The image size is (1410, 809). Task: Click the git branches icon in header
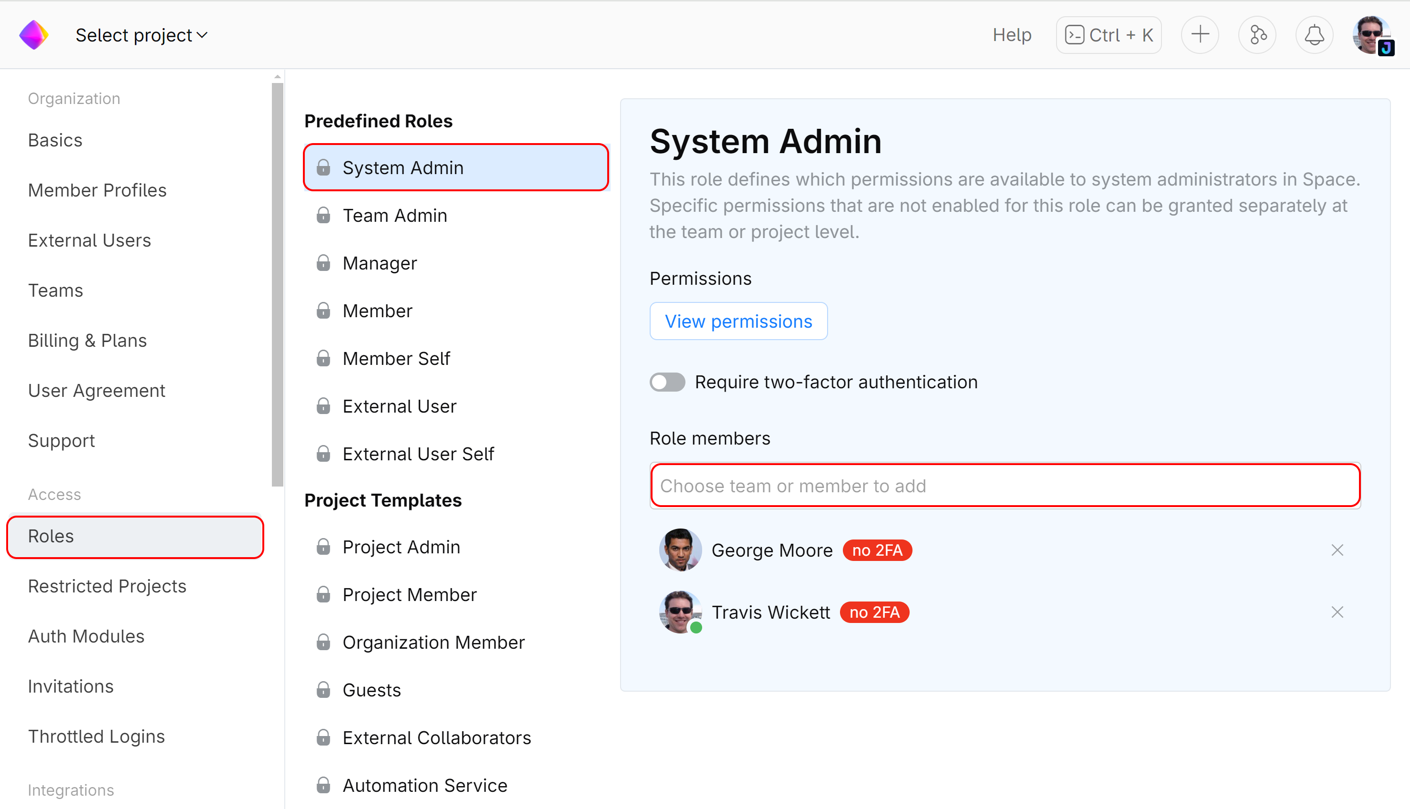coord(1257,35)
